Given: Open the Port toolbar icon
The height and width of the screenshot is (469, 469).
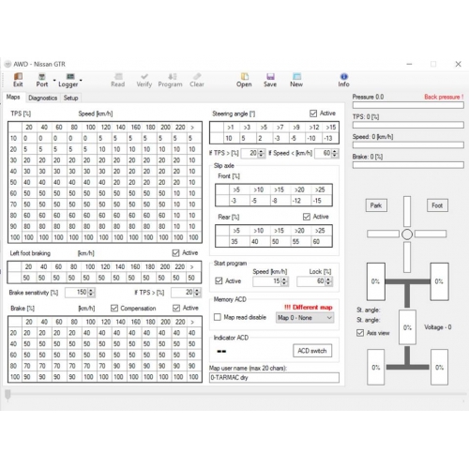Looking at the screenshot, I should (x=42, y=80).
